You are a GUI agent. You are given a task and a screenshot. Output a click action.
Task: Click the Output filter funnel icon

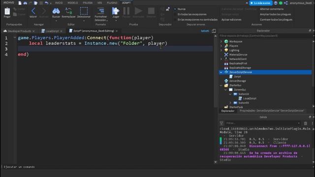click(221, 123)
